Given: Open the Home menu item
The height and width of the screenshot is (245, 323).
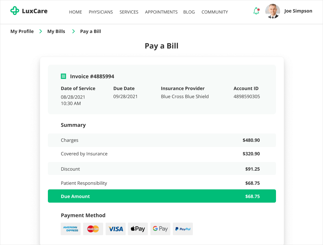Looking at the screenshot, I should point(76,12).
